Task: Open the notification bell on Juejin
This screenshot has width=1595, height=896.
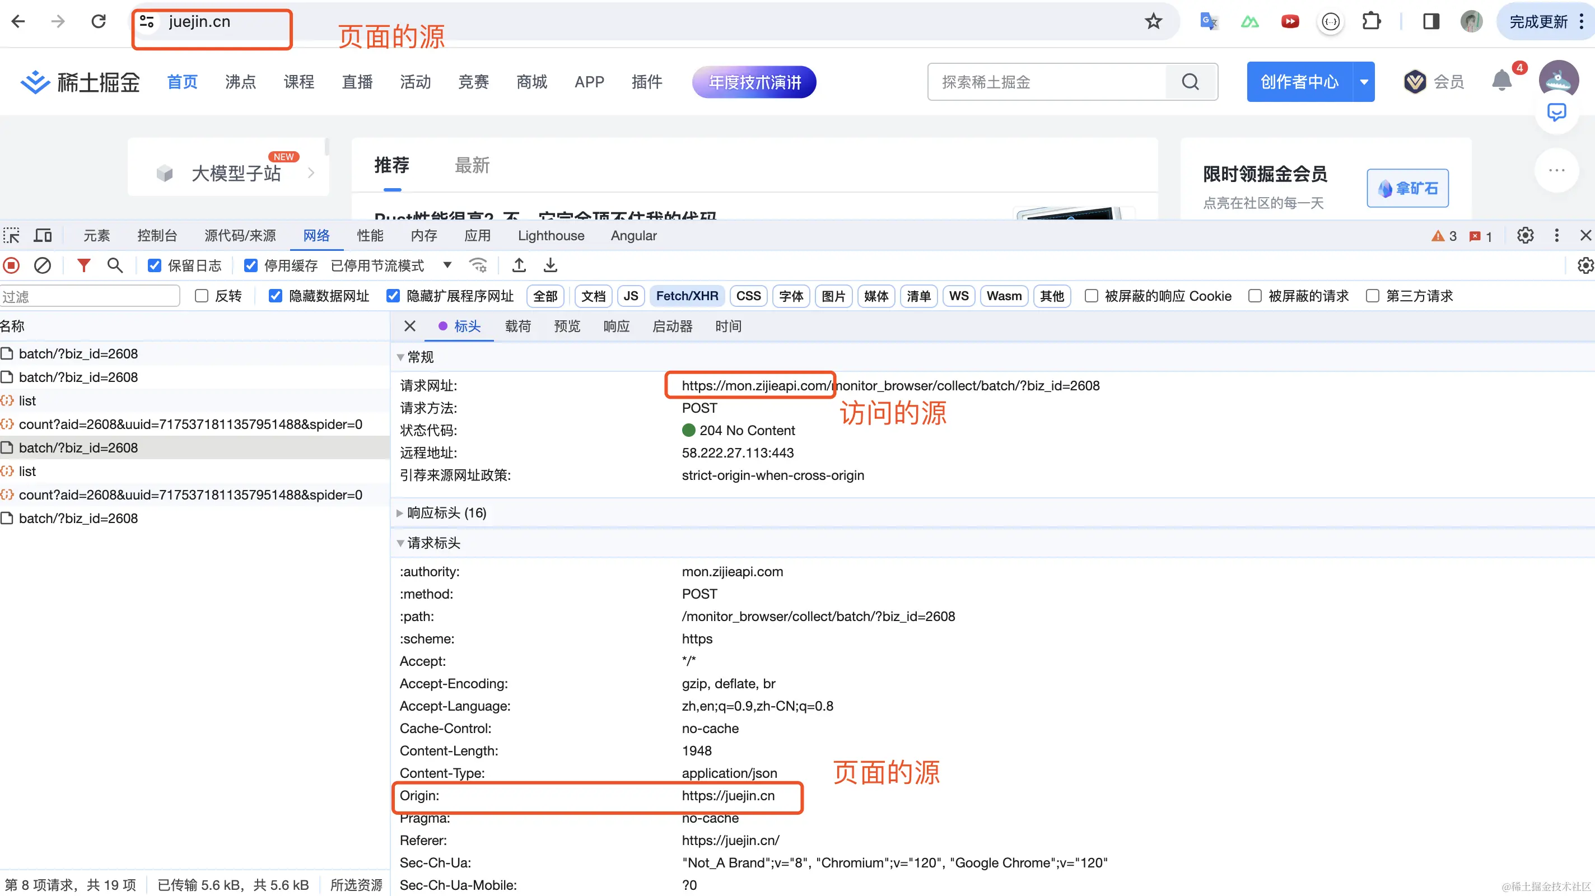Action: (1501, 81)
